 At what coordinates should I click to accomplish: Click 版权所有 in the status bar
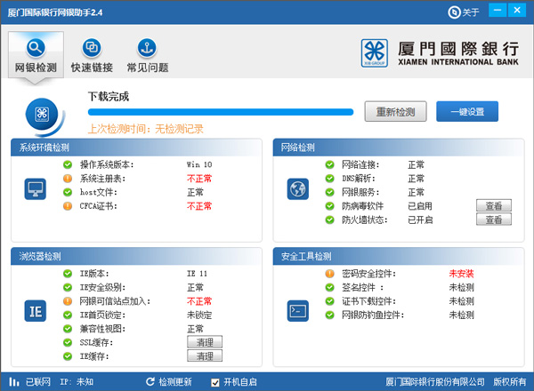coord(509,382)
